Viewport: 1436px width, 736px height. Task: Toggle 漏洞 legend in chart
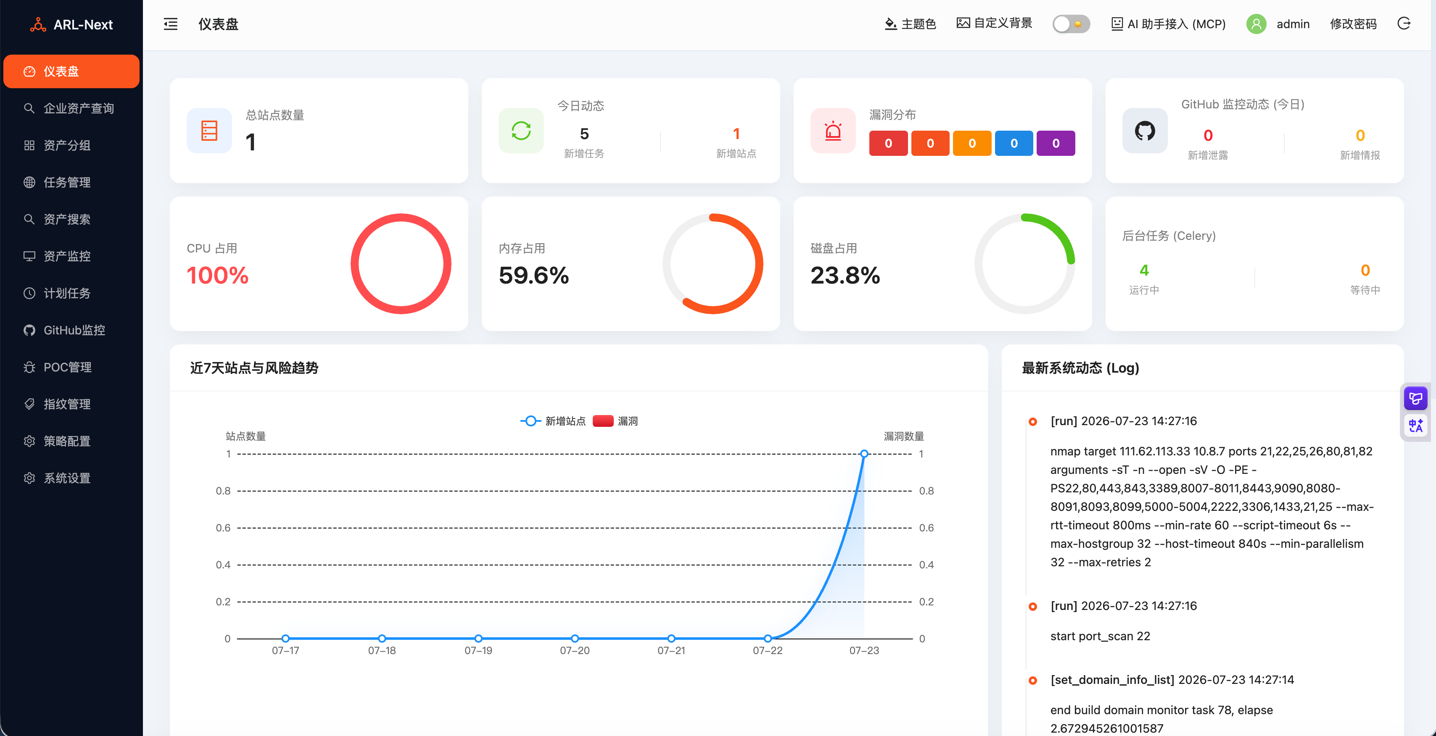[615, 421]
